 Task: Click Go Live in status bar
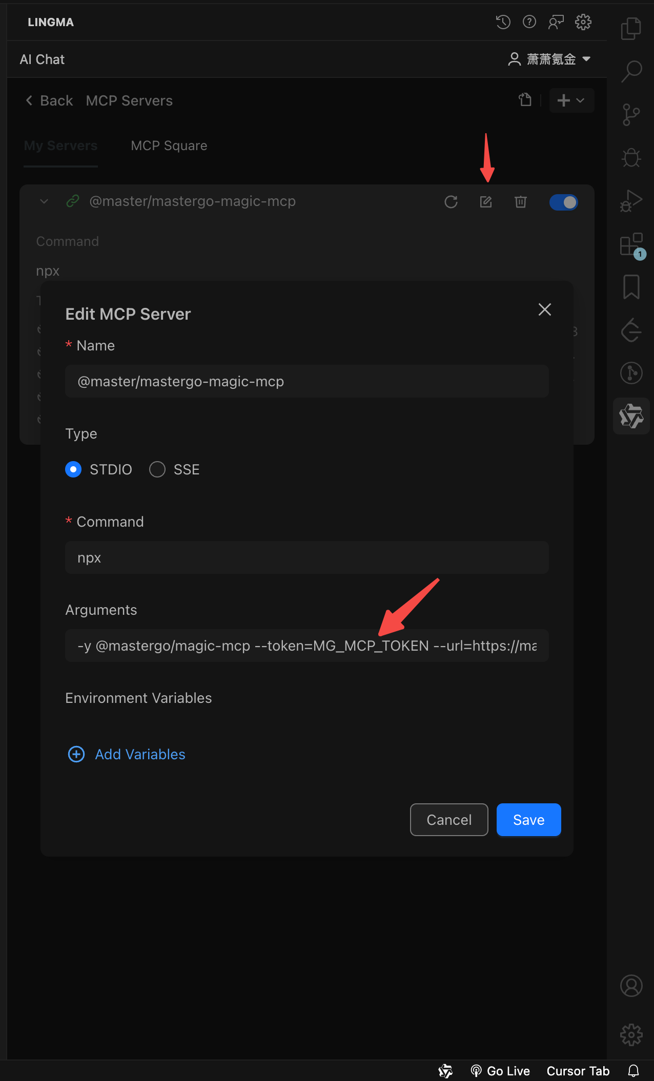(500, 1071)
